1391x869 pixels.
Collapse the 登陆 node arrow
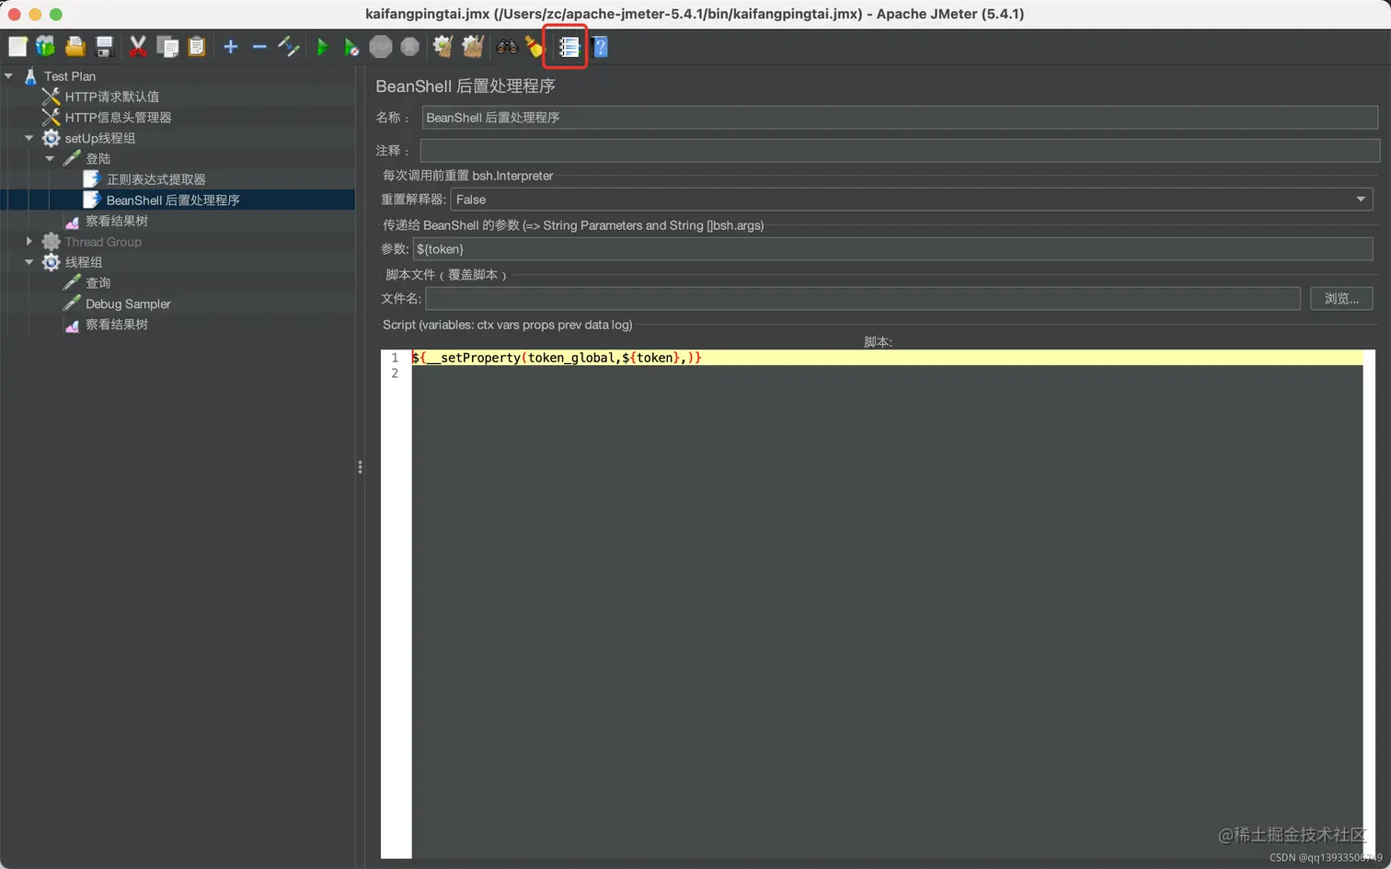tap(50, 159)
